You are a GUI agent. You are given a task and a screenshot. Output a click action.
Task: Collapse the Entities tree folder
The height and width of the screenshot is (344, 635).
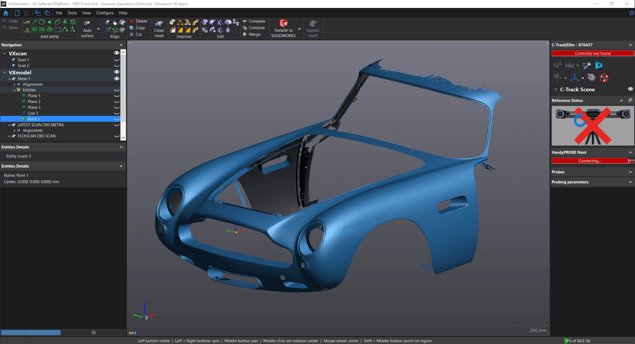(x=15, y=90)
